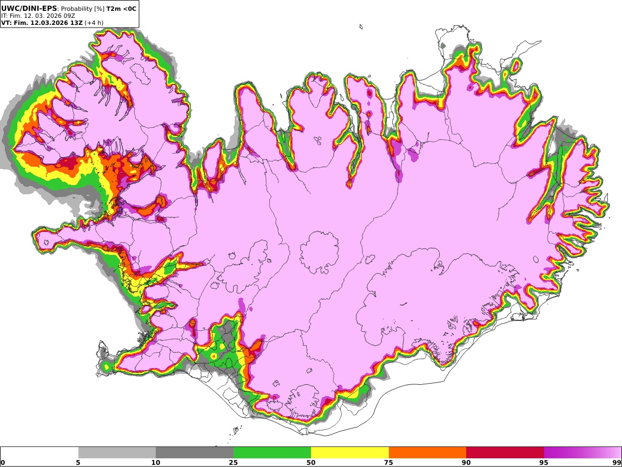The image size is (622, 467).
Task: Click the 'IT: Fim. 12. 03. 2026 09Z' line
Action: coord(38,16)
